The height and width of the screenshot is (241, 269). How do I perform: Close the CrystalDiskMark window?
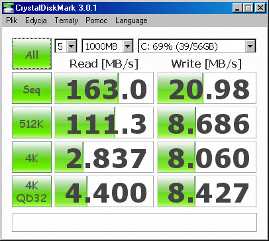pos(260,9)
